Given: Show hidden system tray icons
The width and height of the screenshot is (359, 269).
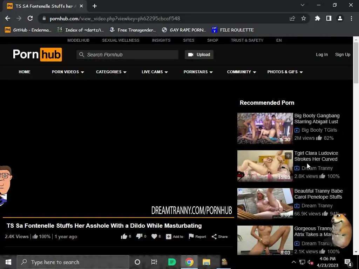Looking at the screenshot, I should pyautogui.click(x=293, y=262).
